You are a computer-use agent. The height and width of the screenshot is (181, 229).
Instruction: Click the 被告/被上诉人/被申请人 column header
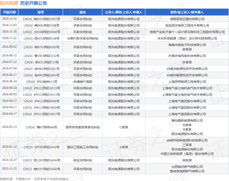click(x=187, y=12)
